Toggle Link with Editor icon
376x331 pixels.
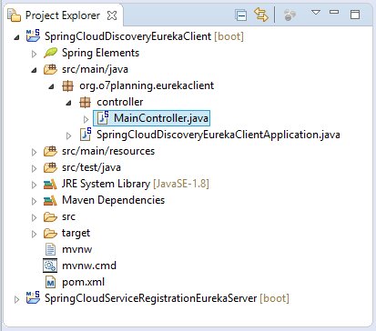[261, 15]
